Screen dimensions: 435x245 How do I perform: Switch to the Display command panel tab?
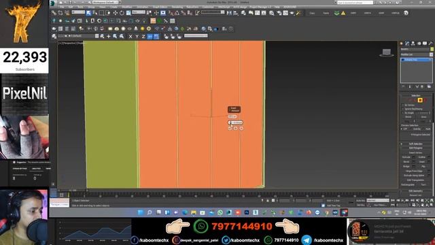(425, 44)
